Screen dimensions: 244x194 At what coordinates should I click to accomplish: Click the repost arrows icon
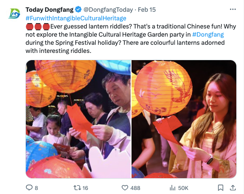(x=78, y=188)
